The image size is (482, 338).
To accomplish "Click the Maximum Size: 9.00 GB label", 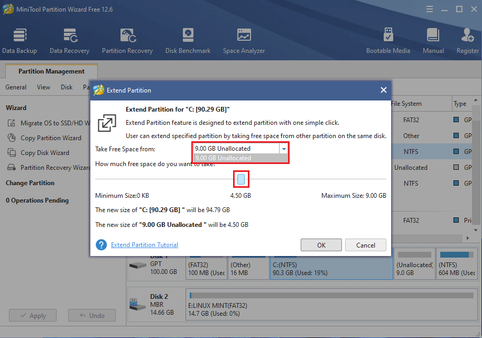I will pos(354,196).
